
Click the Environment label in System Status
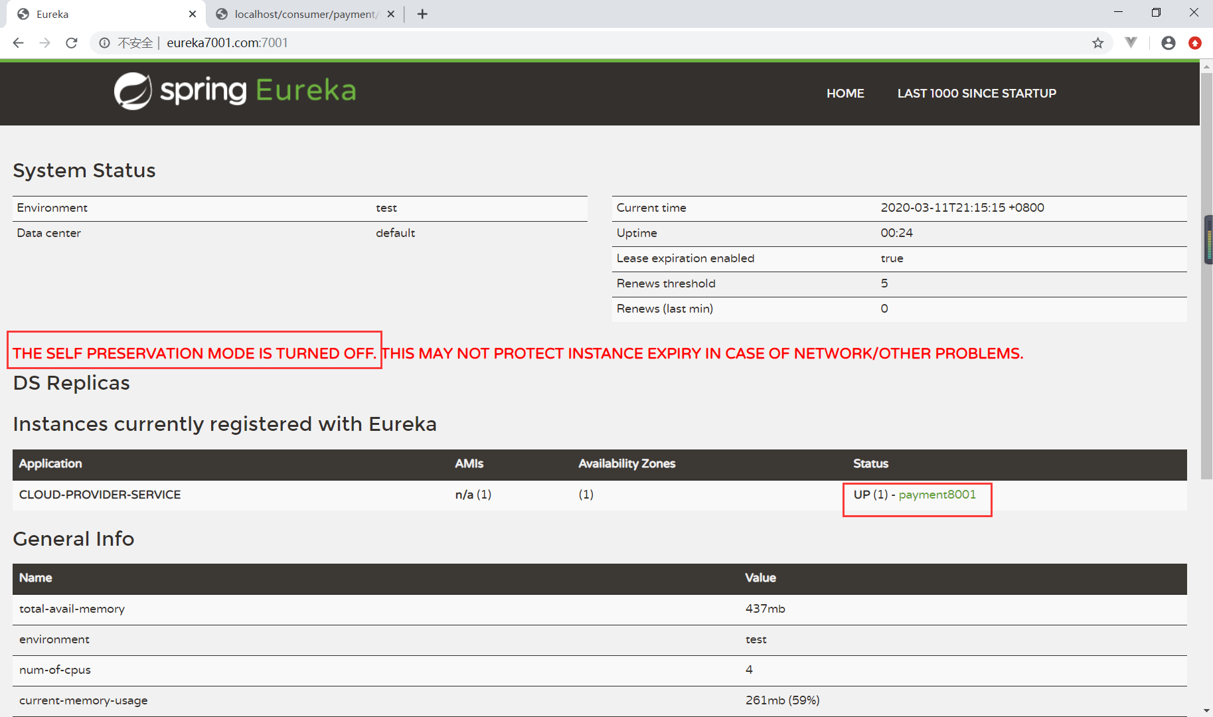coord(52,208)
